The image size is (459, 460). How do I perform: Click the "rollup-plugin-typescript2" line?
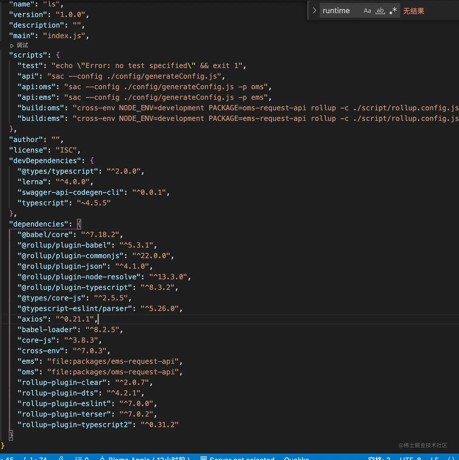click(98, 425)
